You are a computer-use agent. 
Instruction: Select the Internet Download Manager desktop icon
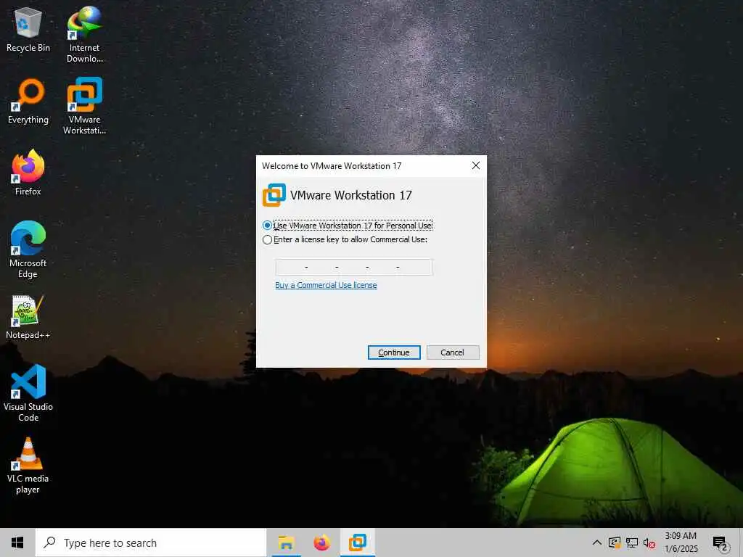(84, 35)
